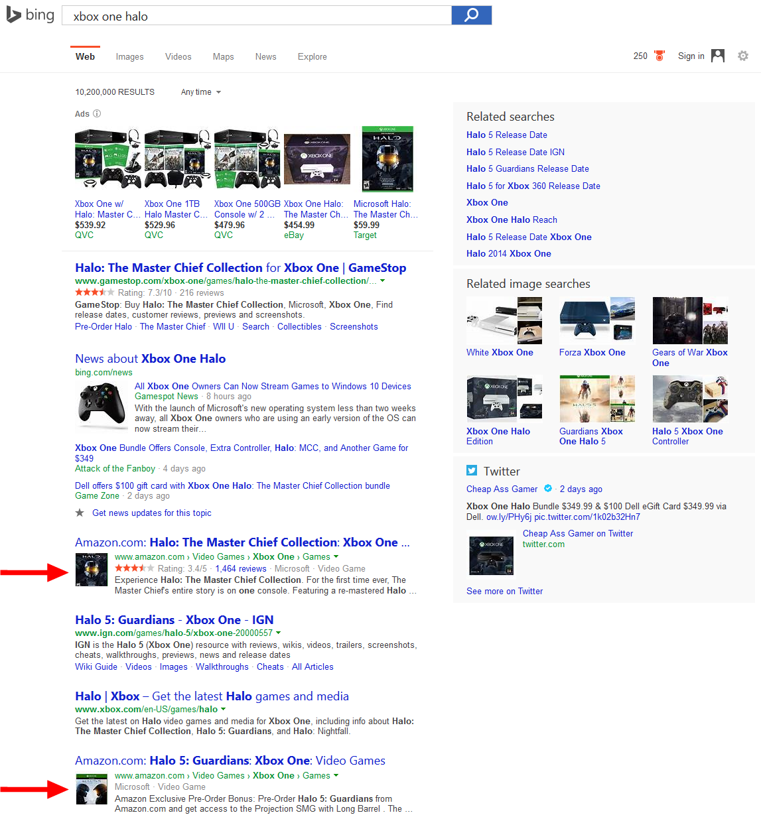Open the Target Microsoft Halo ad image
761x821 pixels.
(387, 159)
